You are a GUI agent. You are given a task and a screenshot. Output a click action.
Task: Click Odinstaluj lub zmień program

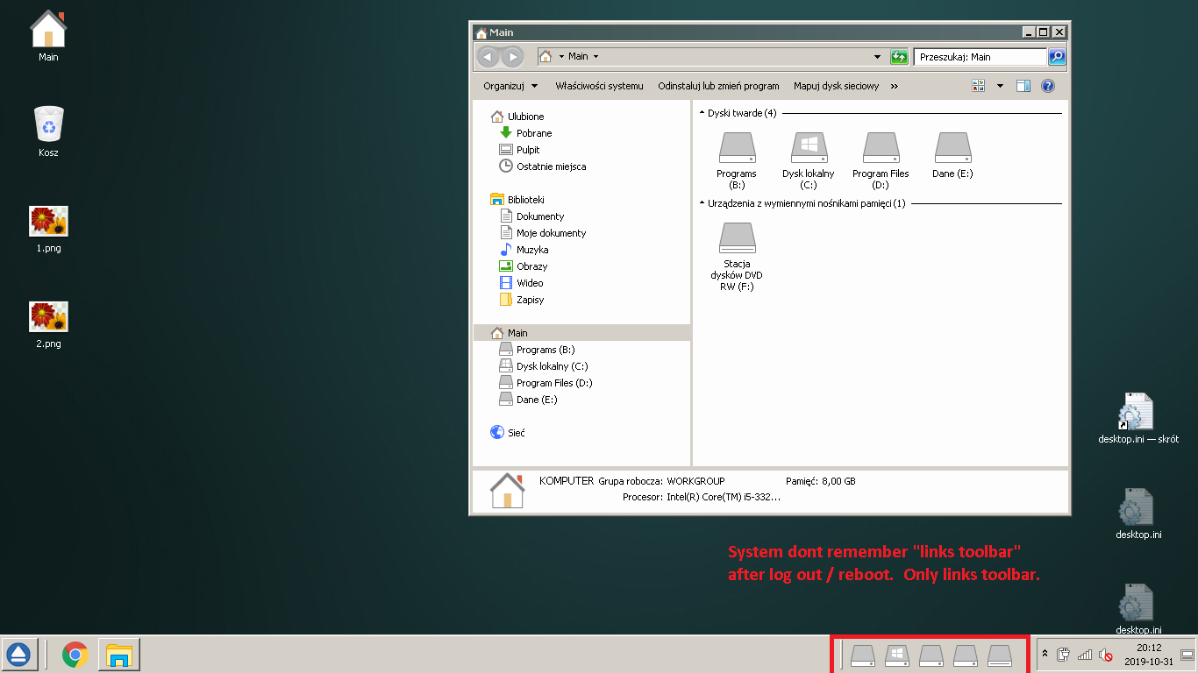click(x=718, y=86)
